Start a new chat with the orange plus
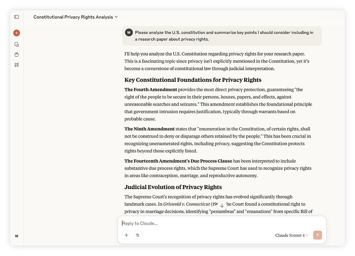 tap(16, 33)
